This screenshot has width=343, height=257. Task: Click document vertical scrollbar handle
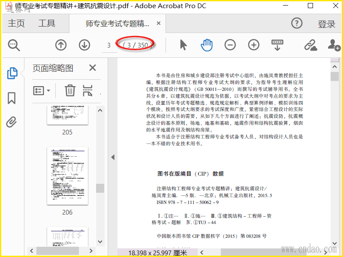point(334,77)
